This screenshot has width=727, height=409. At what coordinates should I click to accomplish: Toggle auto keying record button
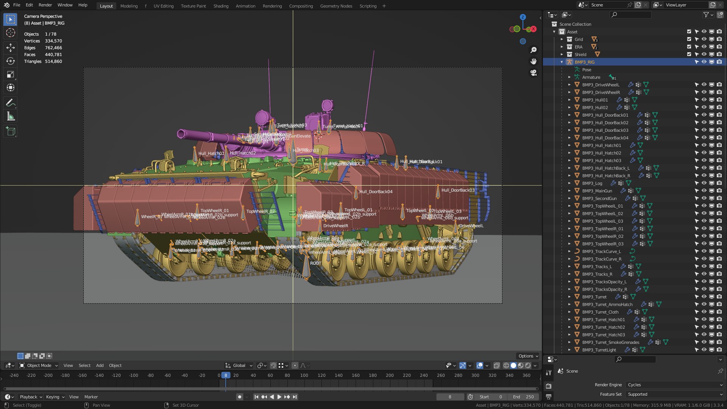tap(240, 397)
